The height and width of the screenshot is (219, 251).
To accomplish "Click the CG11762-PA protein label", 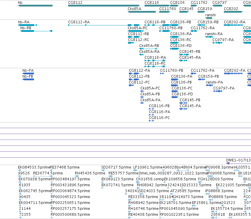I will (203, 71).
